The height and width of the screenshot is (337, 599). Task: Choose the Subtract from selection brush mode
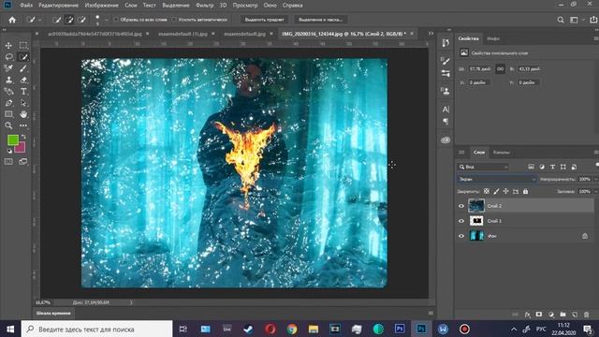81,20
